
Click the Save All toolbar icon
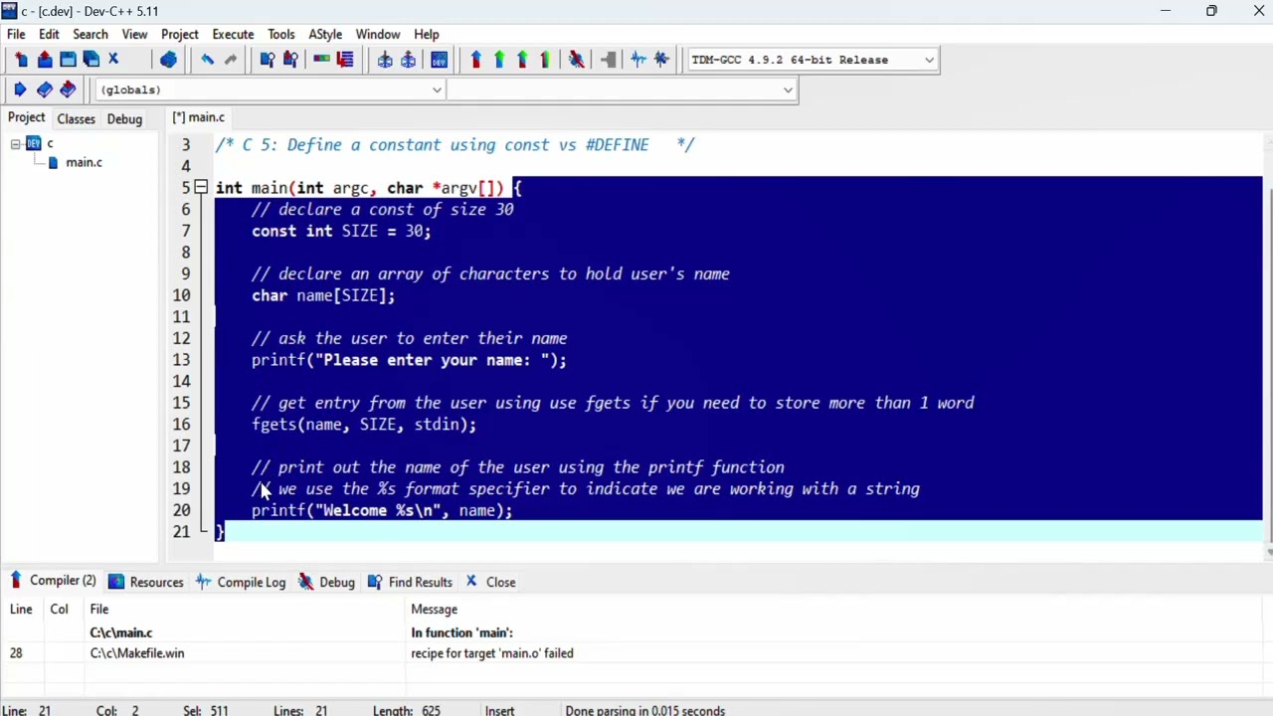tap(91, 60)
